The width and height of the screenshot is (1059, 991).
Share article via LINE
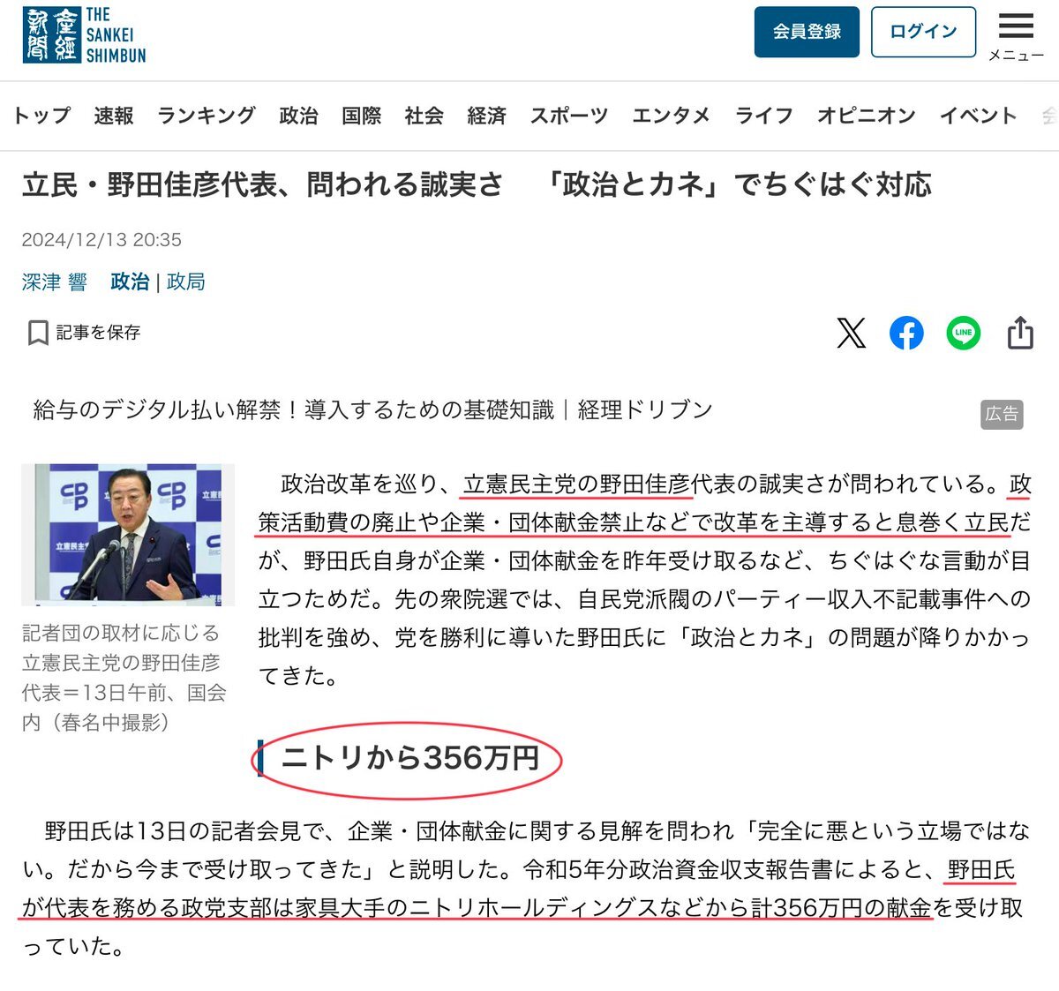coord(963,333)
